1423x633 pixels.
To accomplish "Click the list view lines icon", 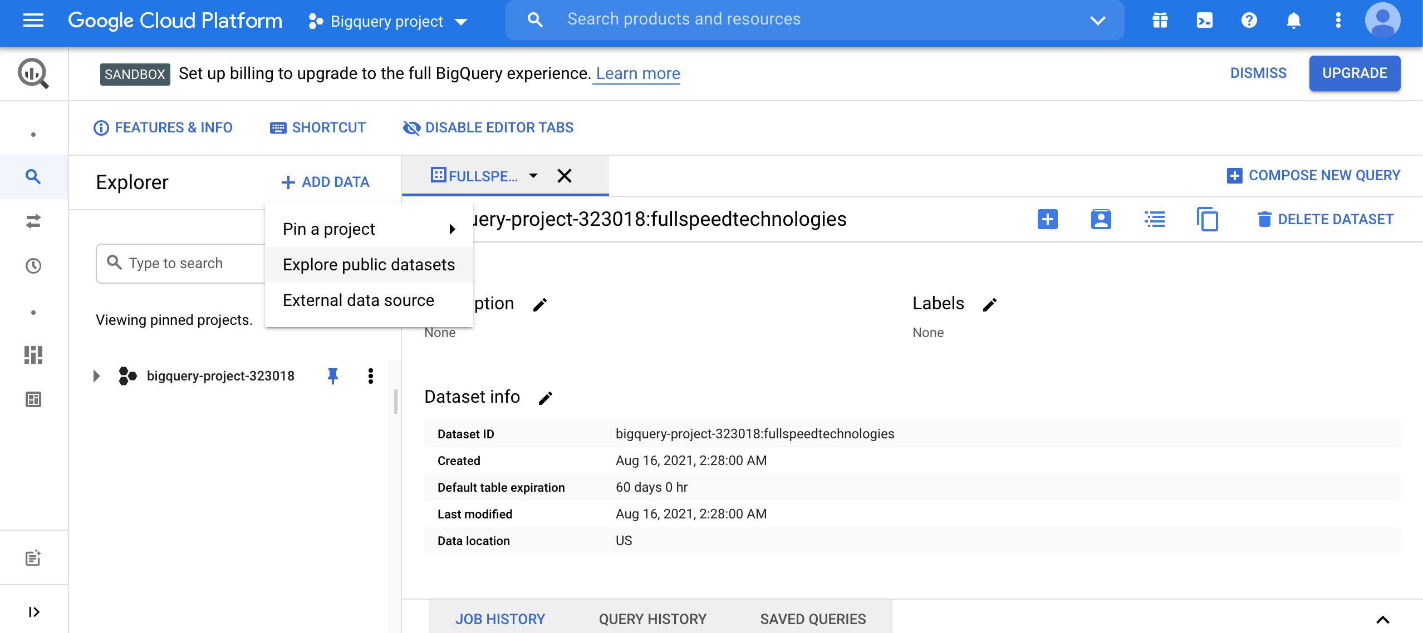I will pyautogui.click(x=1155, y=219).
